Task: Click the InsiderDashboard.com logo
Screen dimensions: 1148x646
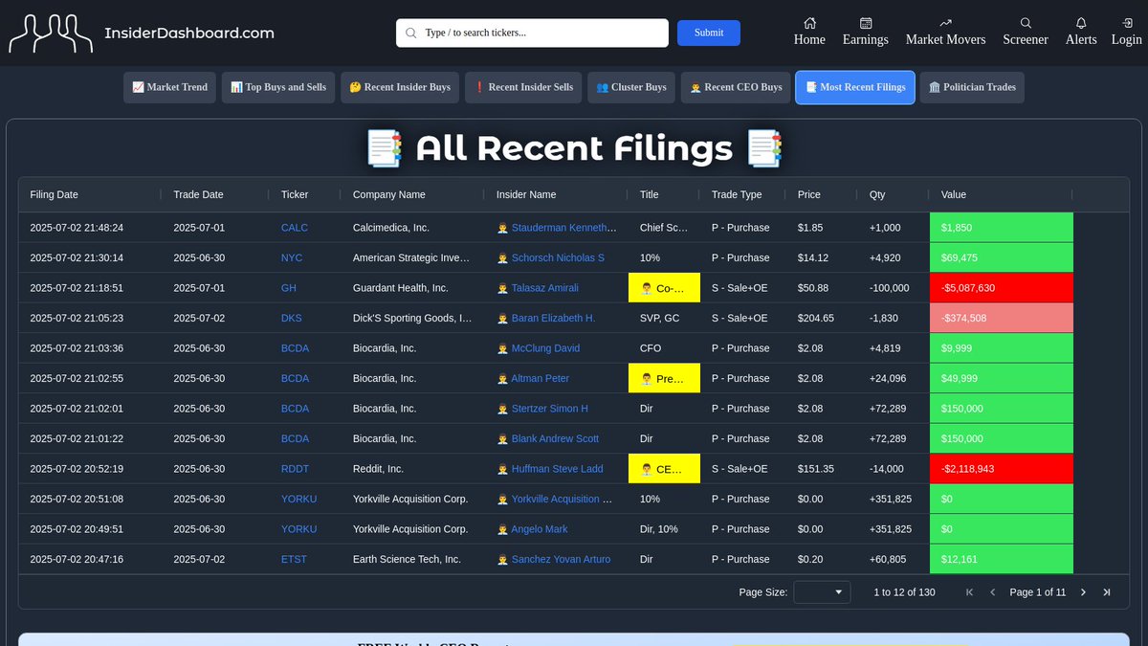Action: [x=142, y=33]
